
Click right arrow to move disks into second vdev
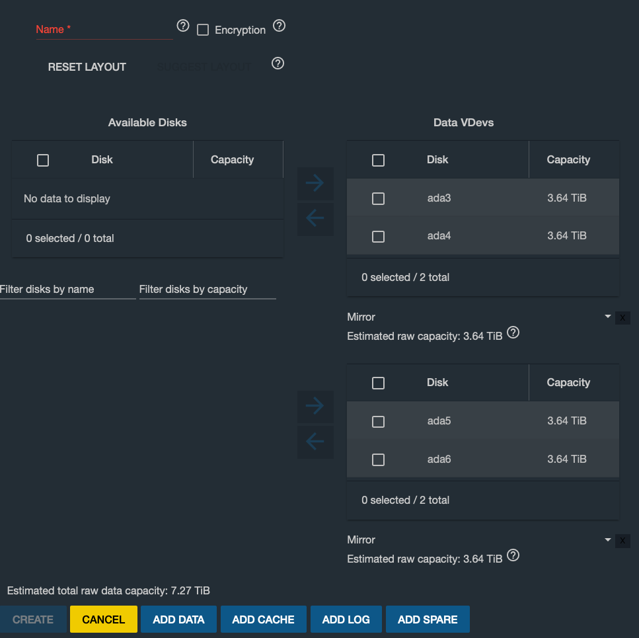(x=315, y=406)
